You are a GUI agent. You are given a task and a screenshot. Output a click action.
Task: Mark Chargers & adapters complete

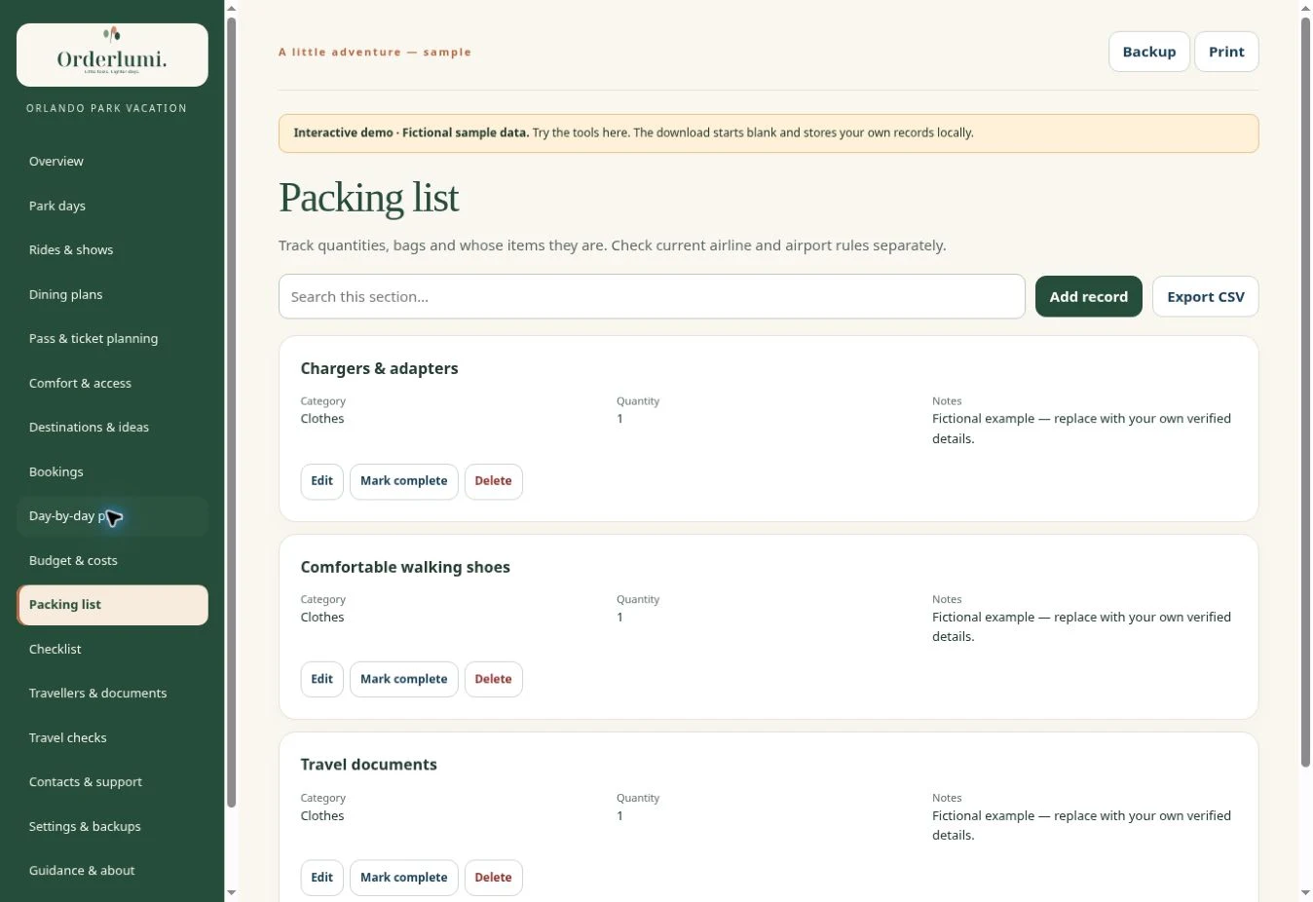pyautogui.click(x=404, y=481)
